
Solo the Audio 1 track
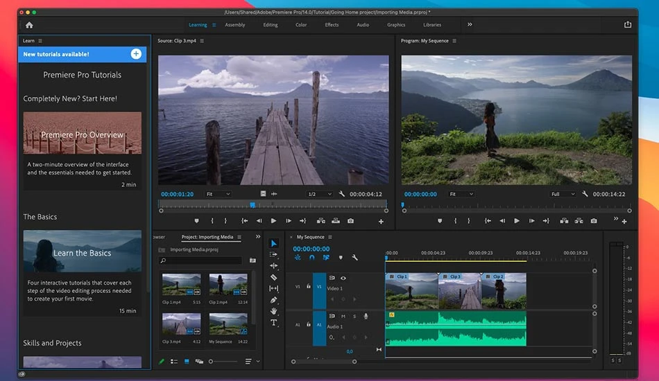pyautogui.click(x=354, y=317)
